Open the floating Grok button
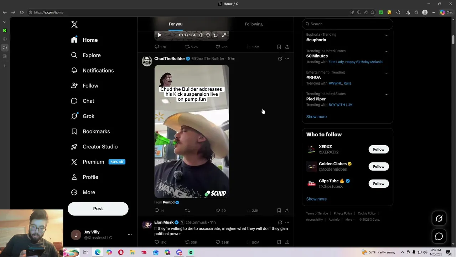Screen dimensions: 456x257 439,218
